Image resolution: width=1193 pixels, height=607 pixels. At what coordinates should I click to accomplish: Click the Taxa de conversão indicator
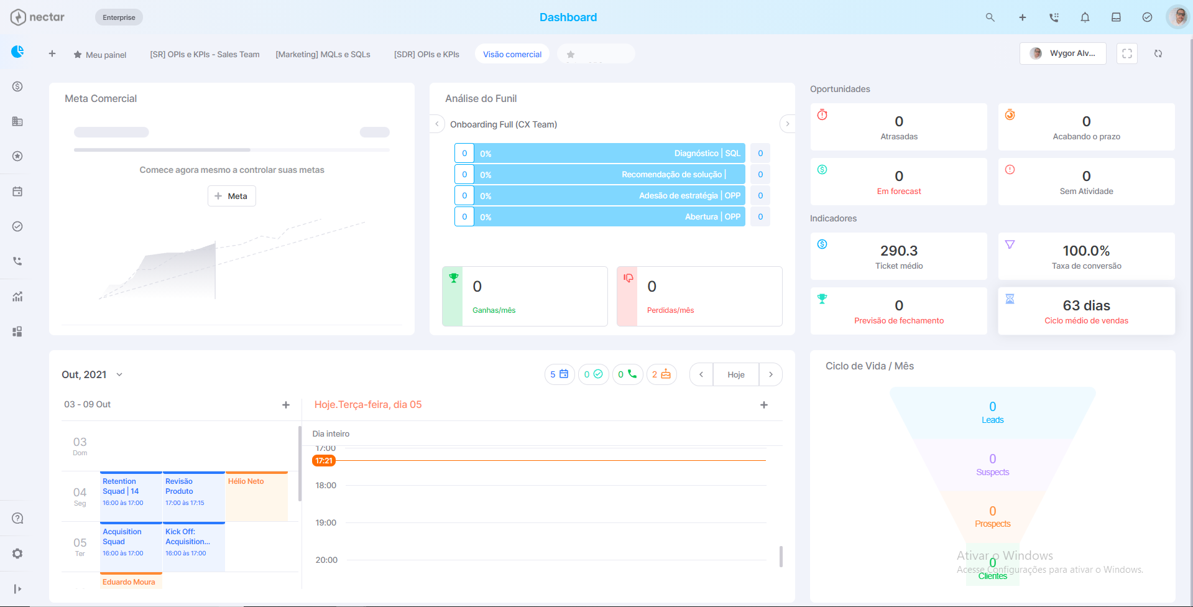point(1087,256)
